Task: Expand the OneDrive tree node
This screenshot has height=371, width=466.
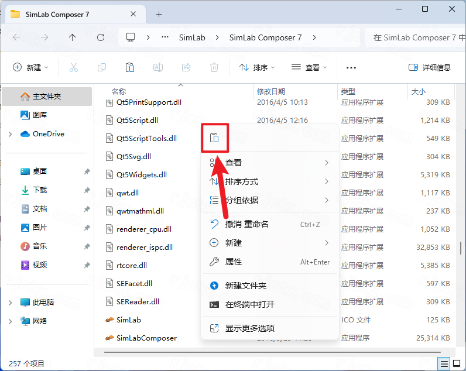Action: coord(11,134)
